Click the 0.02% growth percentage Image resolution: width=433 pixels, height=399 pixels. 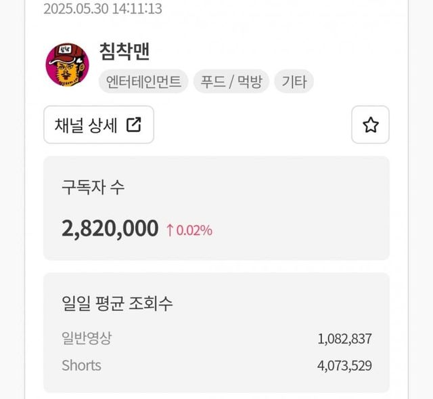click(x=194, y=230)
